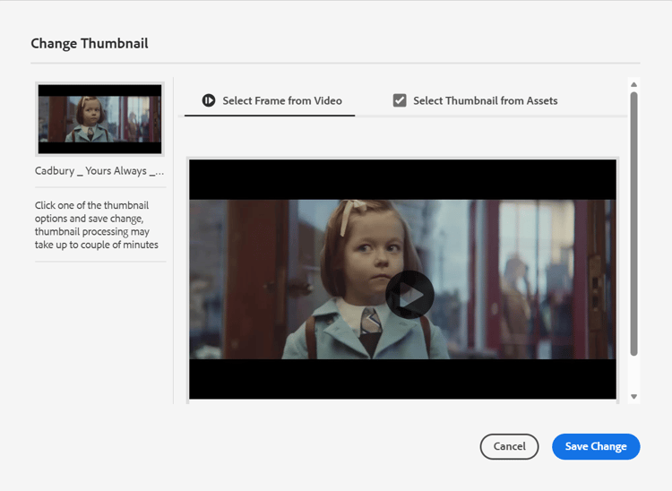Click the thumbnail processing instruction text
Image resolution: width=672 pixels, height=491 pixels.
click(x=97, y=225)
